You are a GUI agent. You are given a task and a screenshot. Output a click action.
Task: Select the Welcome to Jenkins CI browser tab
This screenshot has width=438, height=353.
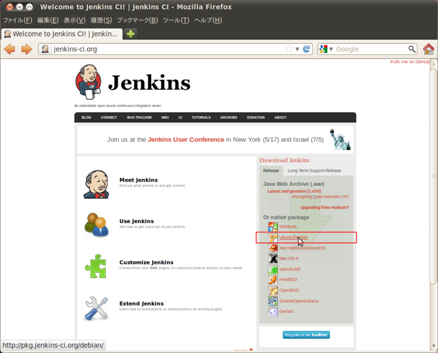[61, 34]
